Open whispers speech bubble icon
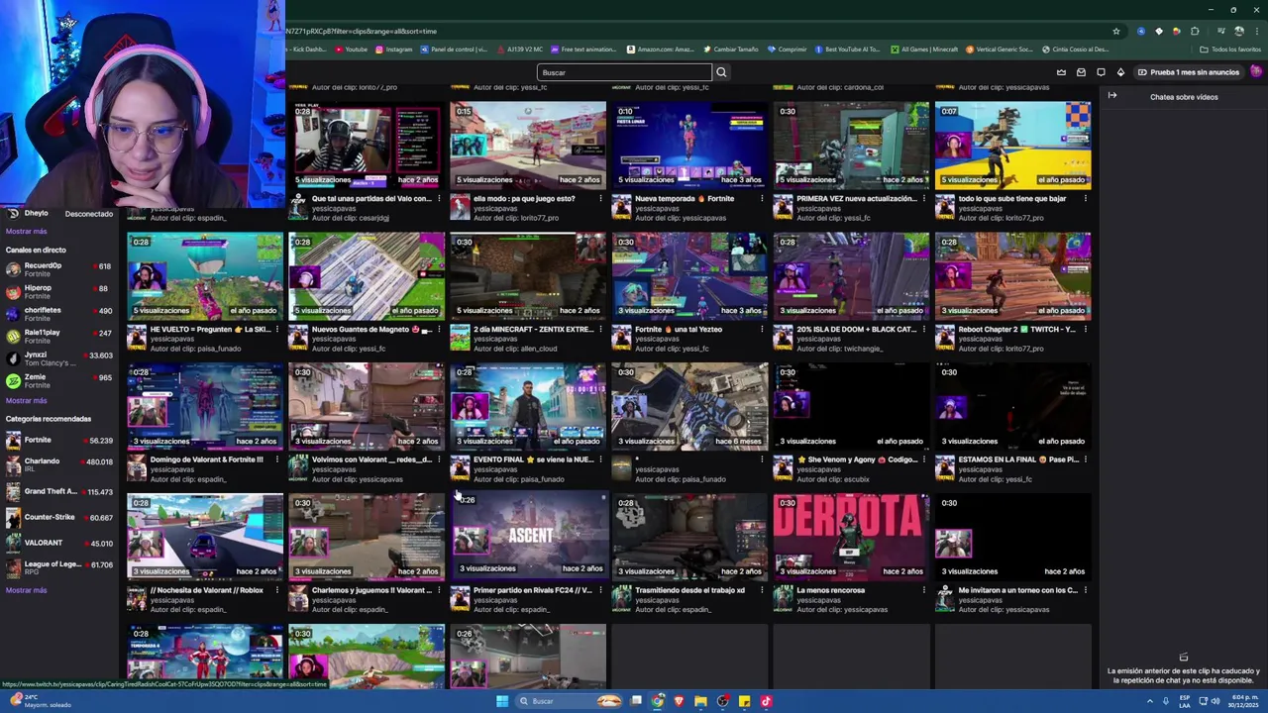Viewport: 1268px width, 713px height. 1101,72
